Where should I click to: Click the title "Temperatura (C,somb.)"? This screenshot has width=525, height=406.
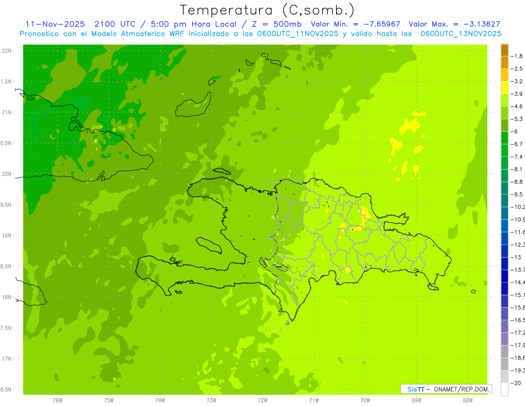click(267, 10)
